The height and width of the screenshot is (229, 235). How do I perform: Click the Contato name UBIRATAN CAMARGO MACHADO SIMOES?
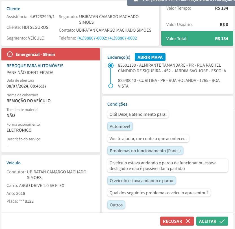[x=114, y=30]
